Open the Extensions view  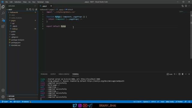[x=3, y=26]
